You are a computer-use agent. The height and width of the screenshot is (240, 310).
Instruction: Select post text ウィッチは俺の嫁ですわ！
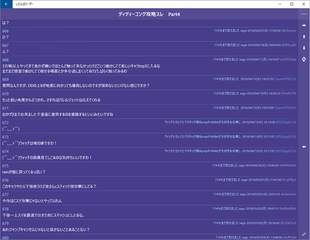30,143
